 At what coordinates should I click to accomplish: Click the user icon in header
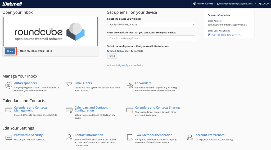click(x=218, y=4)
